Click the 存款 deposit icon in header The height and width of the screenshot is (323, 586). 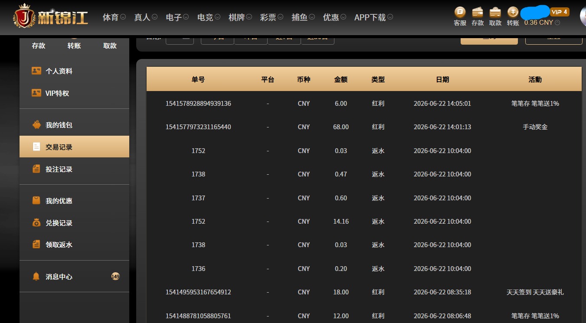(x=478, y=12)
